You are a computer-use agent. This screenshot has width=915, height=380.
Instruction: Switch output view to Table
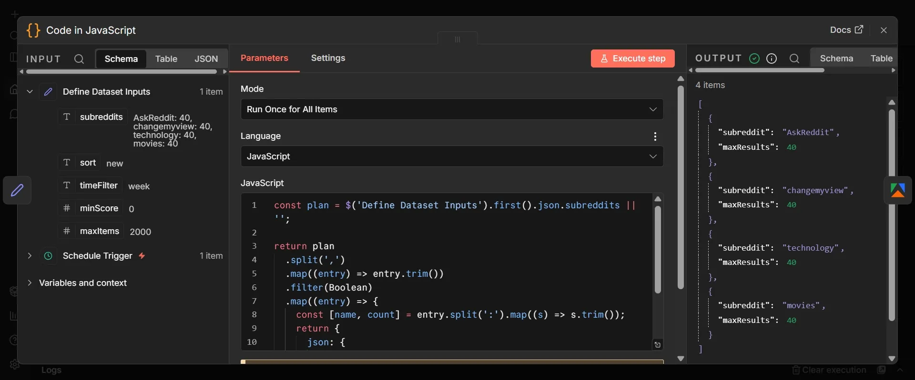tap(881, 58)
